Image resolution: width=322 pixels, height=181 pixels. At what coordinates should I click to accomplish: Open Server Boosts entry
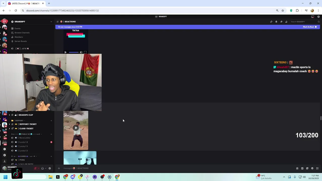coord(20,41)
